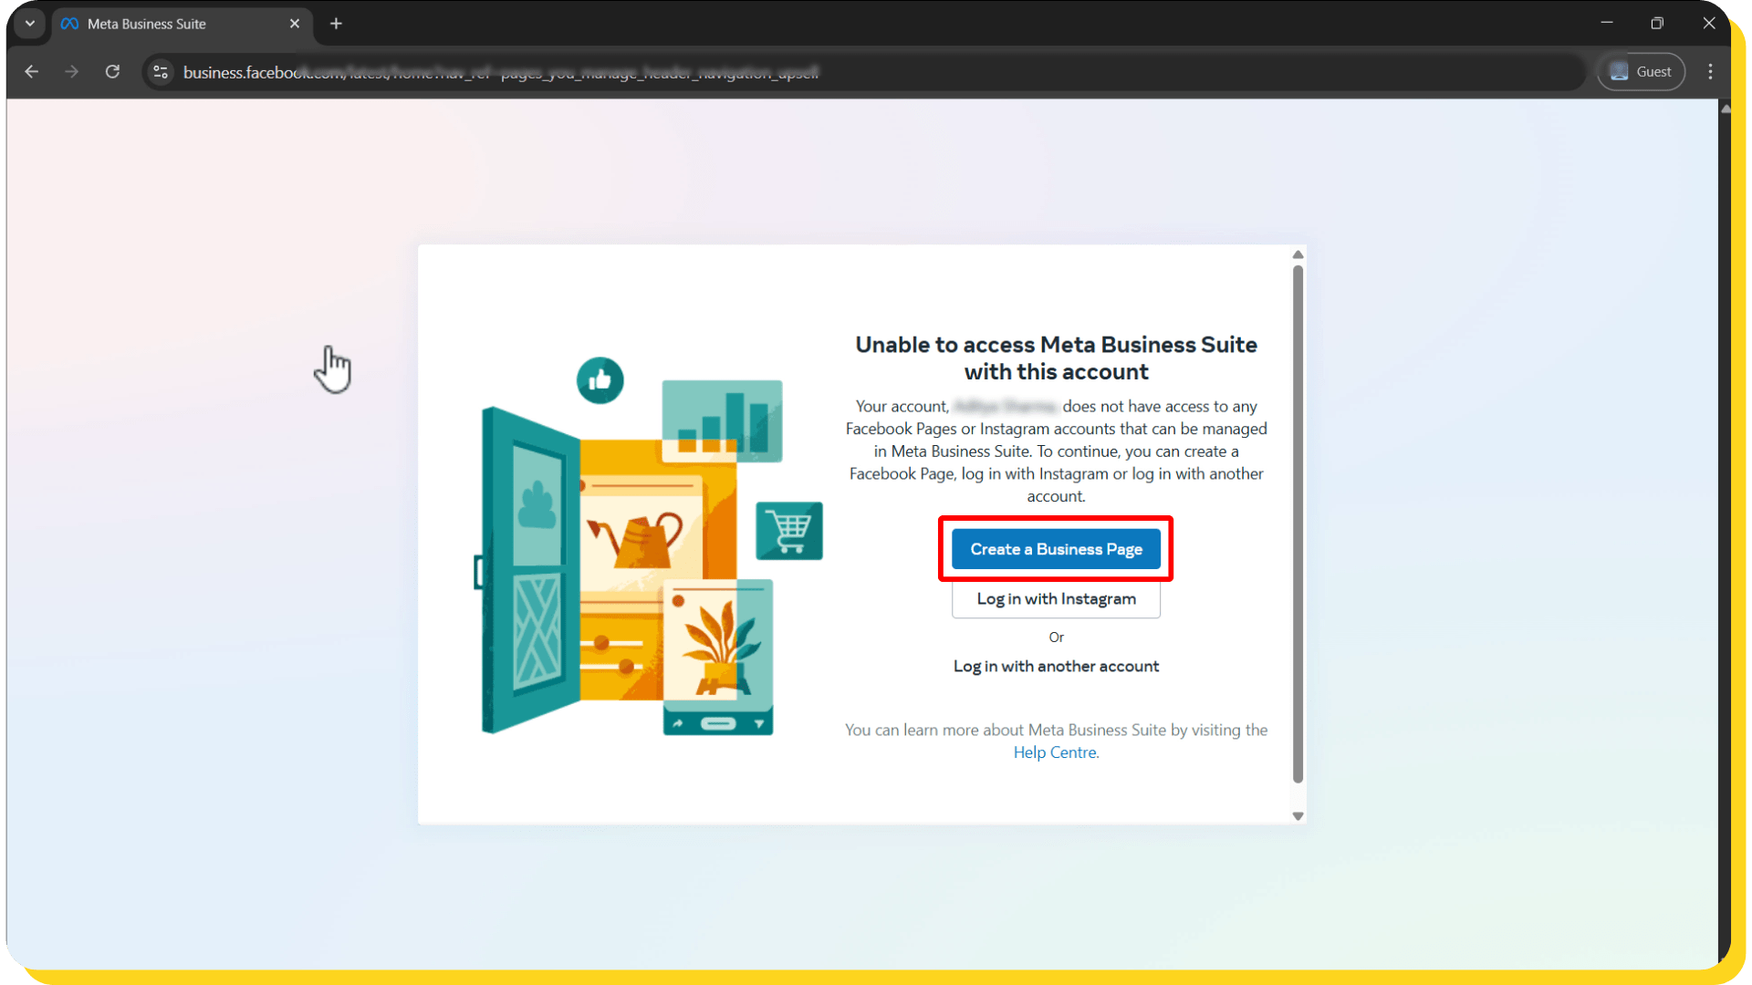1752x985 pixels.
Task: Open Chrome's three-dot menu
Action: (1710, 71)
